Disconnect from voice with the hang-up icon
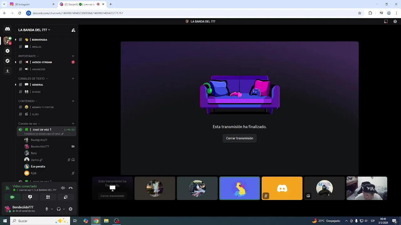Screen dimensions: 401x225 [70, 188]
